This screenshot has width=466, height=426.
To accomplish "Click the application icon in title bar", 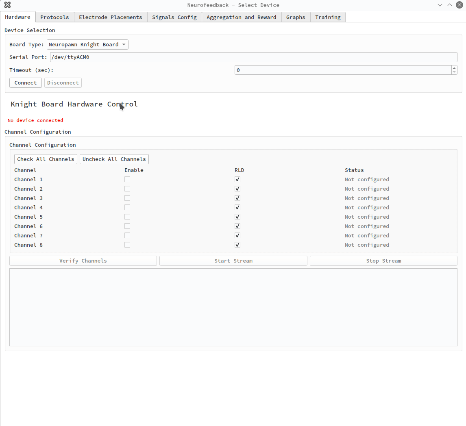I will tap(7, 5).
